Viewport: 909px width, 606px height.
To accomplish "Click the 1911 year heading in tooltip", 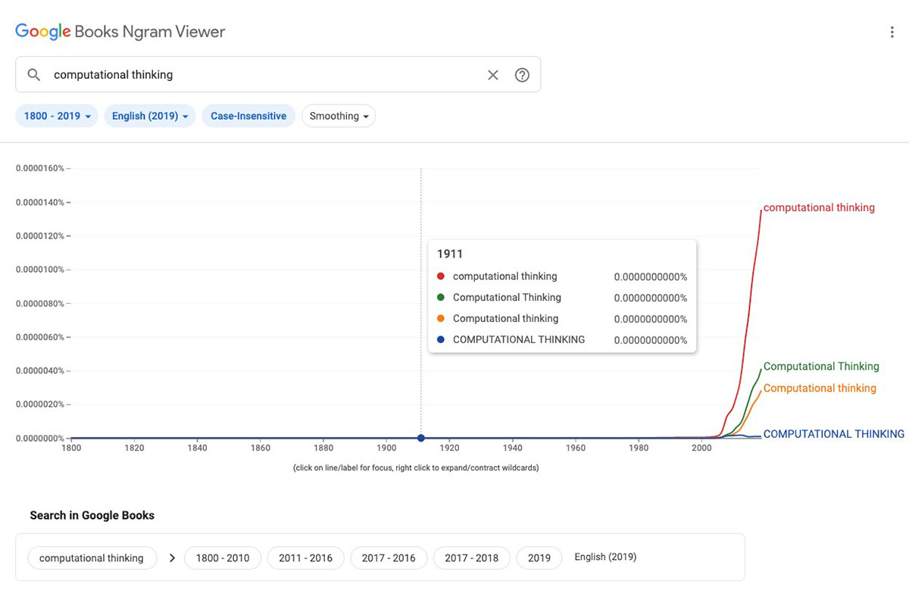I will point(450,254).
